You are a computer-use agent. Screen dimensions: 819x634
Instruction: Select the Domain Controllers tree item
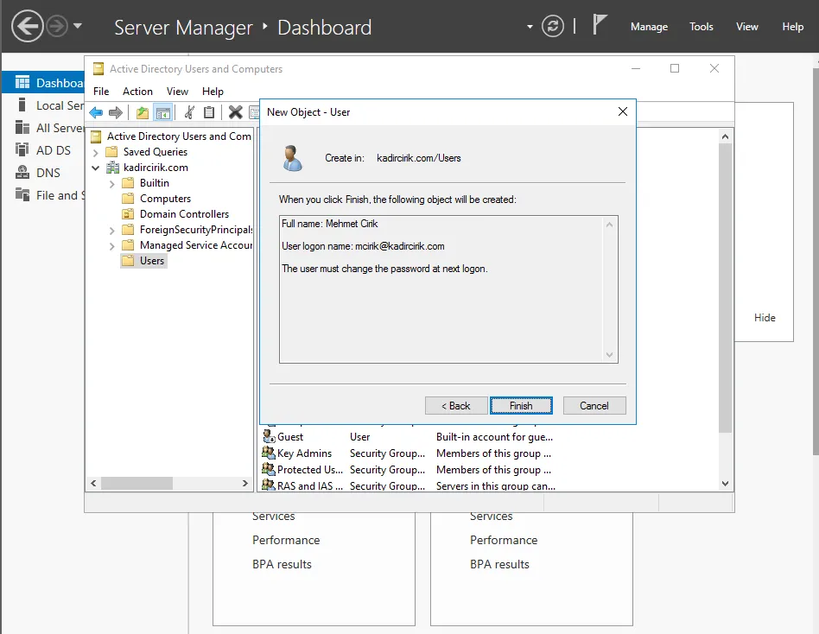click(175, 214)
